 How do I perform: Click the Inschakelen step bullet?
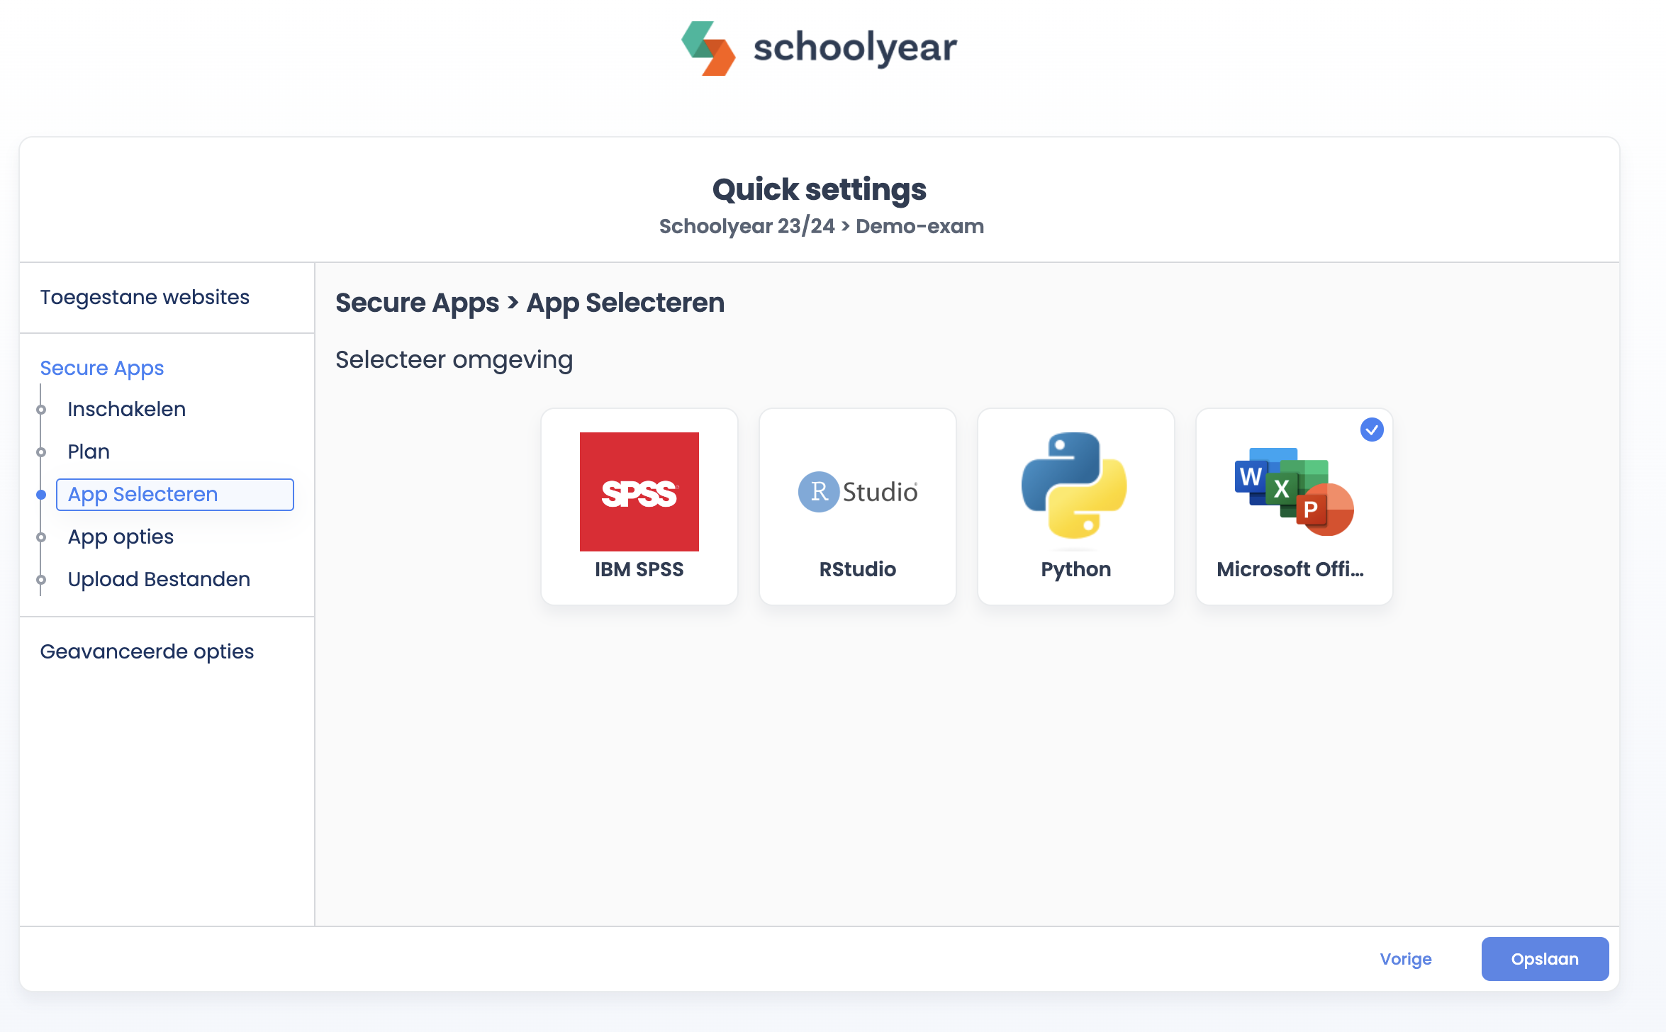click(41, 410)
